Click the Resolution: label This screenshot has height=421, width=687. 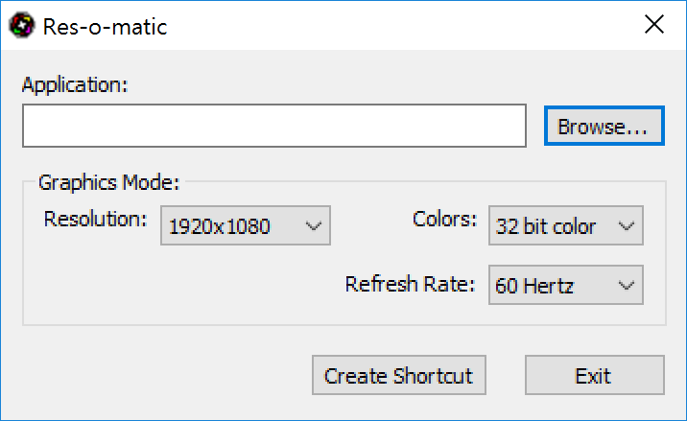point(95,219)
